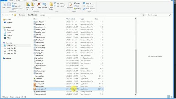Click the xampp_stop application icon

click(35, 86)
